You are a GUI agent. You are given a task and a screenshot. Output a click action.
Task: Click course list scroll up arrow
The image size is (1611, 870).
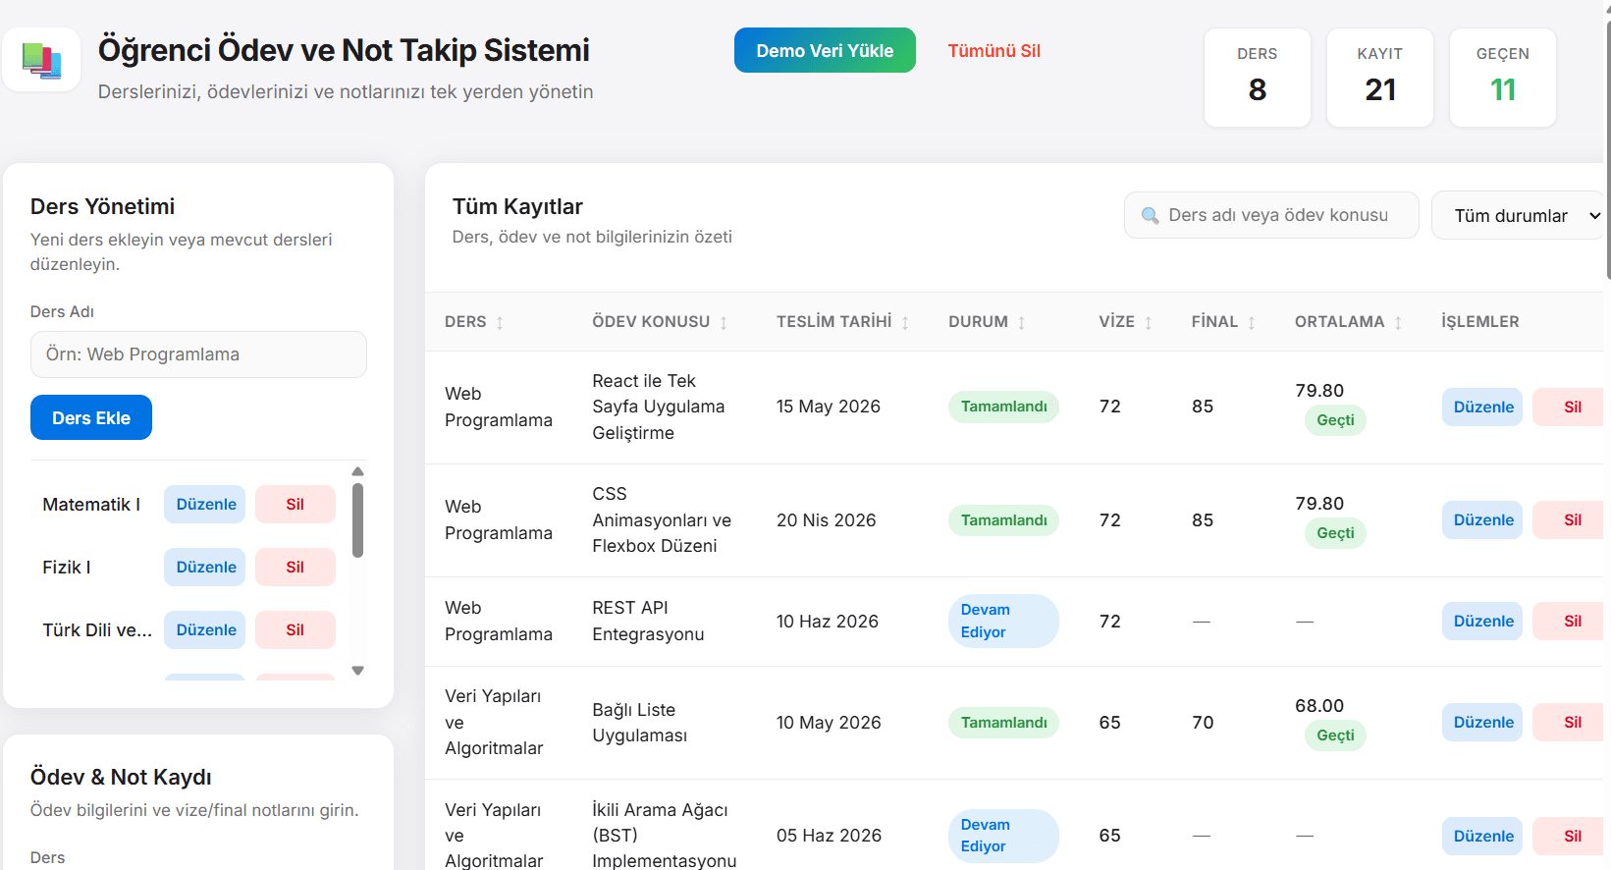point(357,471)
